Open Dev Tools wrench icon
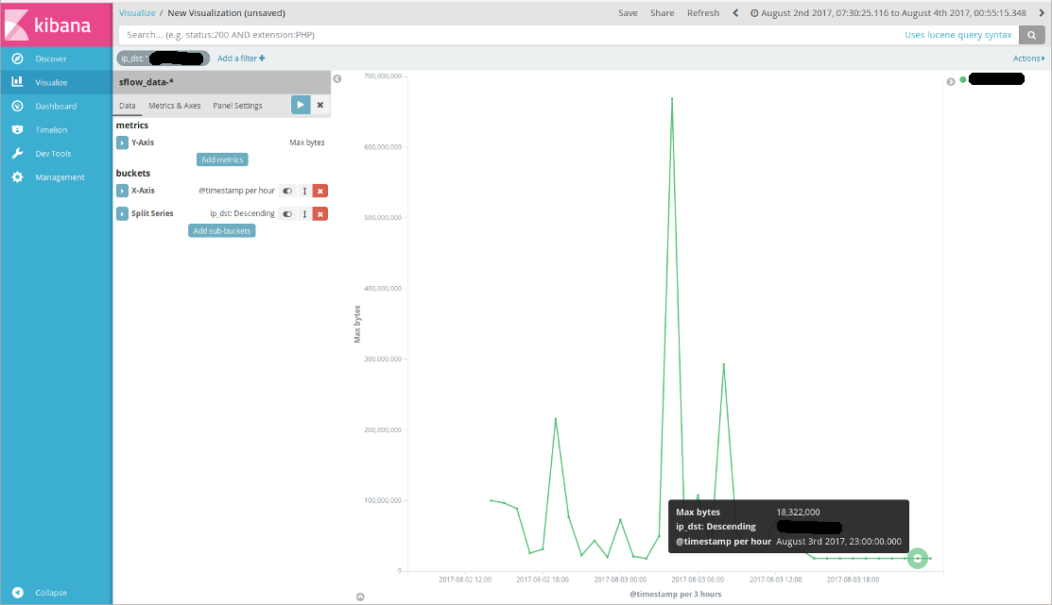This screenshot has height=605, width=1052. pos(17,154)
